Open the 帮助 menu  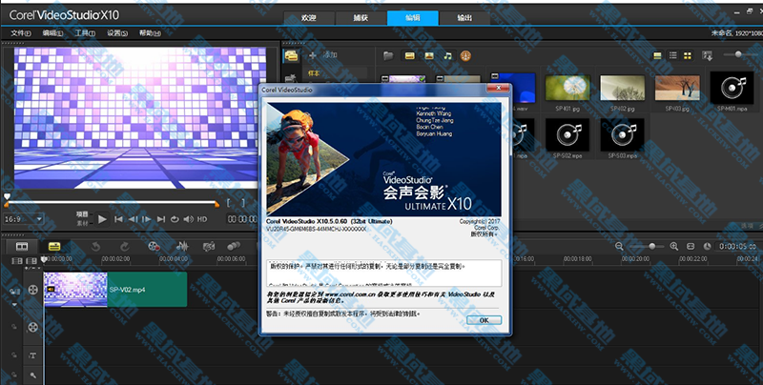150,33
